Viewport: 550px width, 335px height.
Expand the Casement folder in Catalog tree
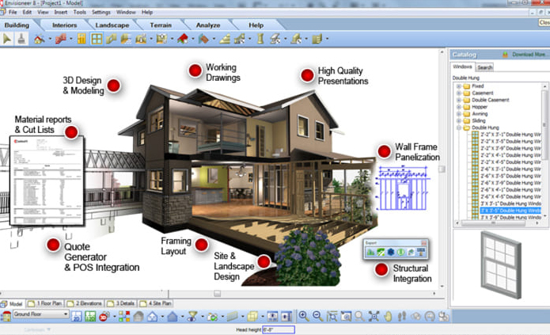coord(459,93)
